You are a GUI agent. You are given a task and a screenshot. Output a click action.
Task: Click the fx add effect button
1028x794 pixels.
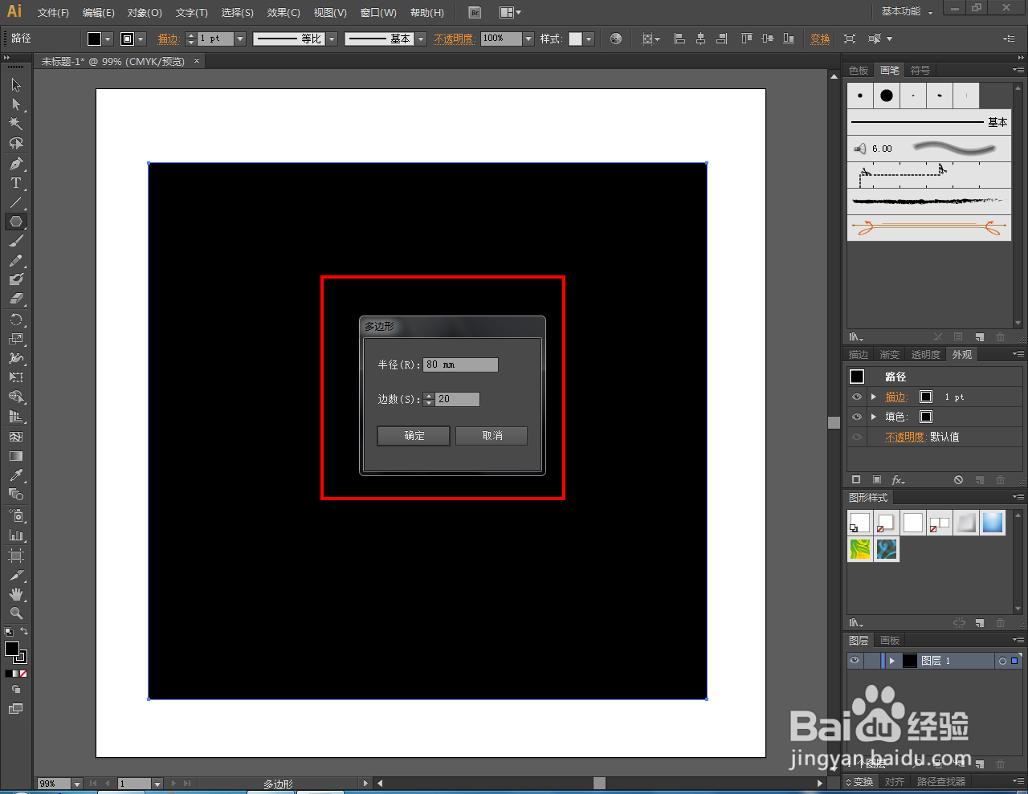pyautogui.click(x=899, y=480)
